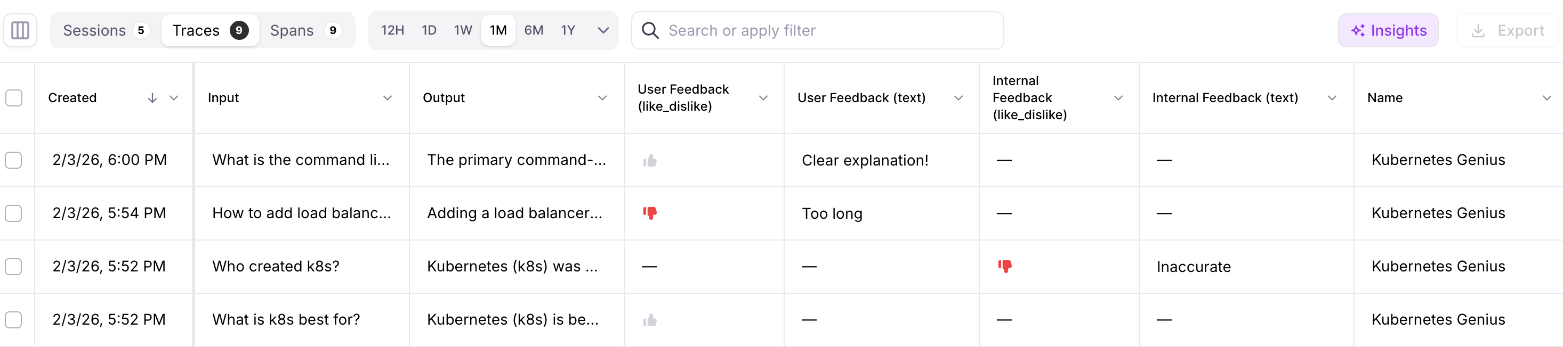
Task: Expand the extra time range chevron
Action: [x=602, y=30]
